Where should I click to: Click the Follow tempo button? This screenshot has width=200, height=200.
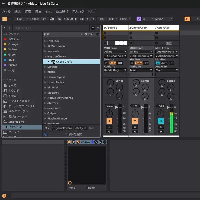point(34,19)
